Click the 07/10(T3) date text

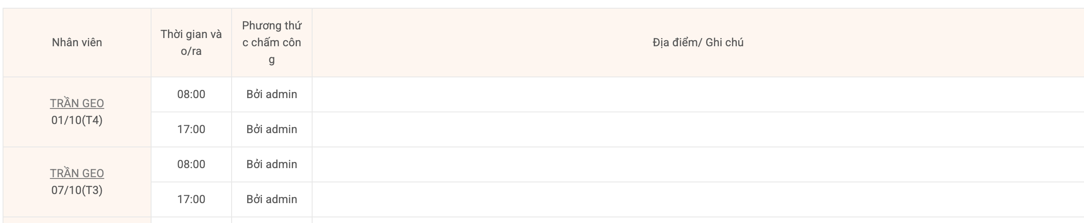click(77, 190)
